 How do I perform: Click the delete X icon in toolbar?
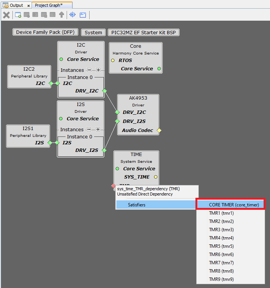click(6, 15)
